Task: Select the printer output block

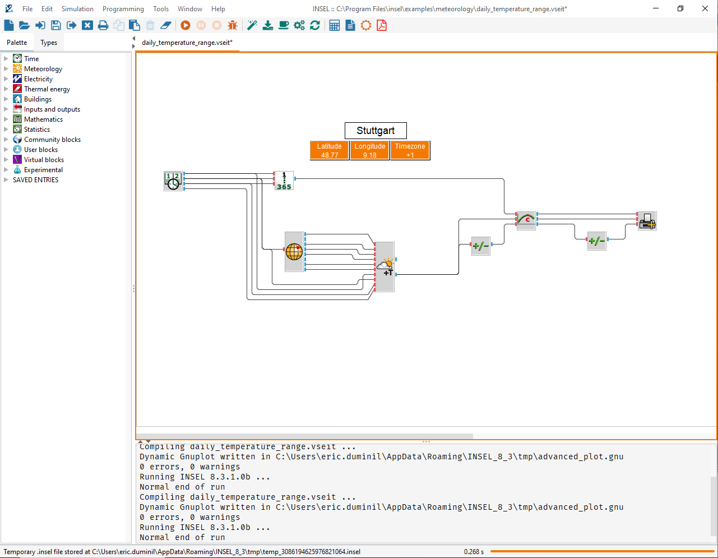Action: click(647, 220)
